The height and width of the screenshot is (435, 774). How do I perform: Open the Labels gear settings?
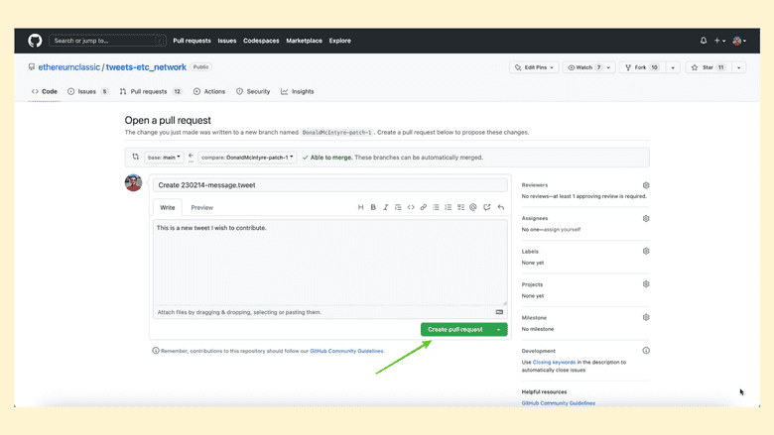[646, 252]
